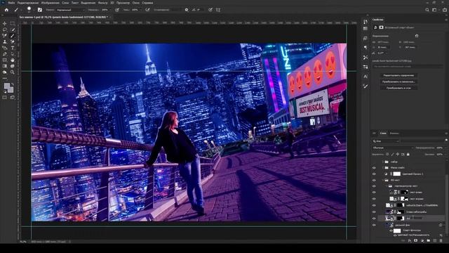Open the collapsed sliders adjustments panel icon
Screen dimensions: 449x253
coord(366,67)
